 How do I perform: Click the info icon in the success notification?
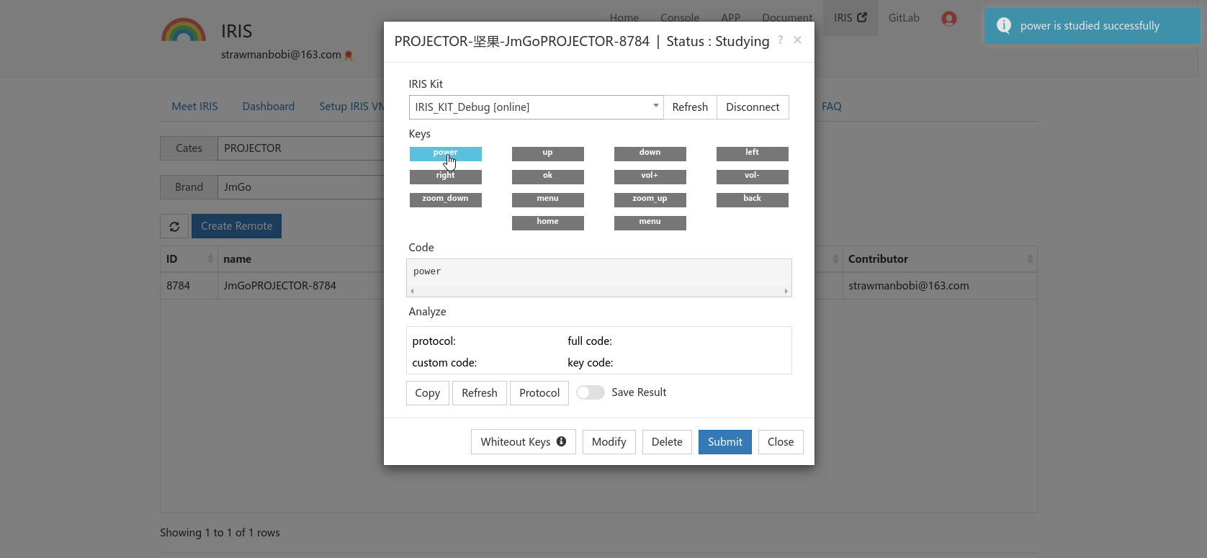1003,26
